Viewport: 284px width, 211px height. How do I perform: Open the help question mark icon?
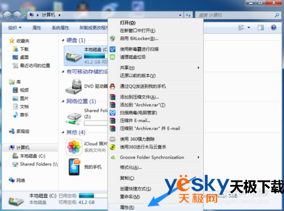click(x=274, y=28)
